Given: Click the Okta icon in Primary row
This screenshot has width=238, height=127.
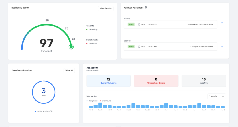Looking at the screenshot, I should (139, 24).
